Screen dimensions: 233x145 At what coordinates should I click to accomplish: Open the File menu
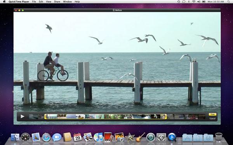click(x=34, y=2)
